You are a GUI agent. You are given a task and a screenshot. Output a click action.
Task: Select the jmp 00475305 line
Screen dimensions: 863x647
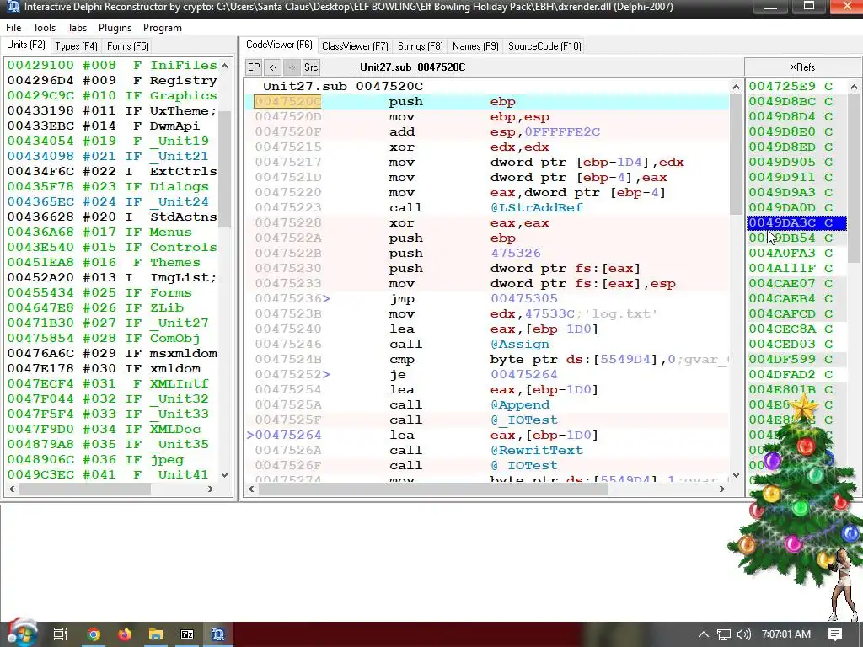pyautogui.click(x=487, y=299)
